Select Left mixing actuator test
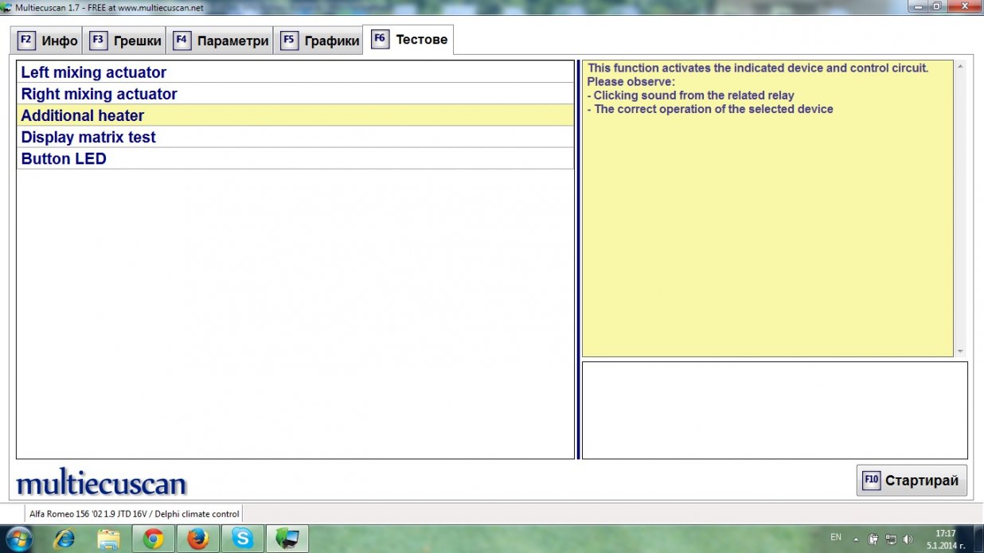984x553 pixels. pyautogui.click(x=295, y=72)
